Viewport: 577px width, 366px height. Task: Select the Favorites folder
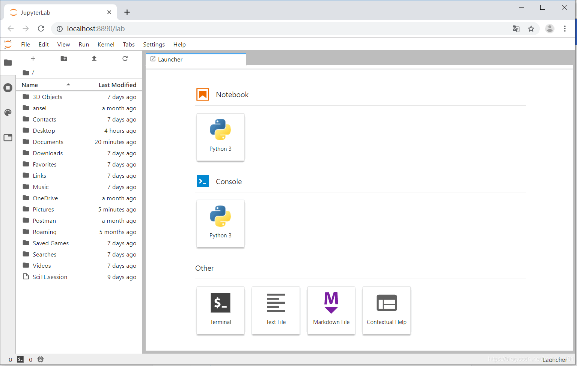pyautogui.click(x=79, y=164)
